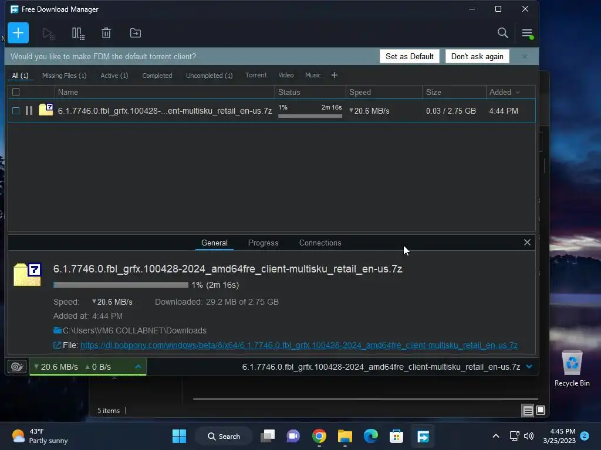Click the file name in the bottom status bar

[381, 367]
